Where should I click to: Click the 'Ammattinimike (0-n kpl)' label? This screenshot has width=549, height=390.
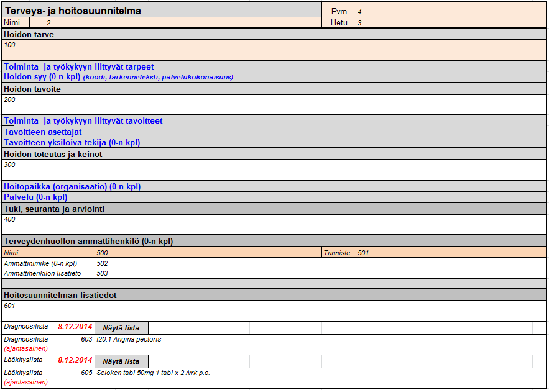tap(40, 263)
